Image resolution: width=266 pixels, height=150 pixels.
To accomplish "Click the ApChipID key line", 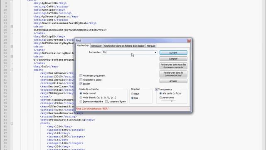I will click(x=49, y=10).
